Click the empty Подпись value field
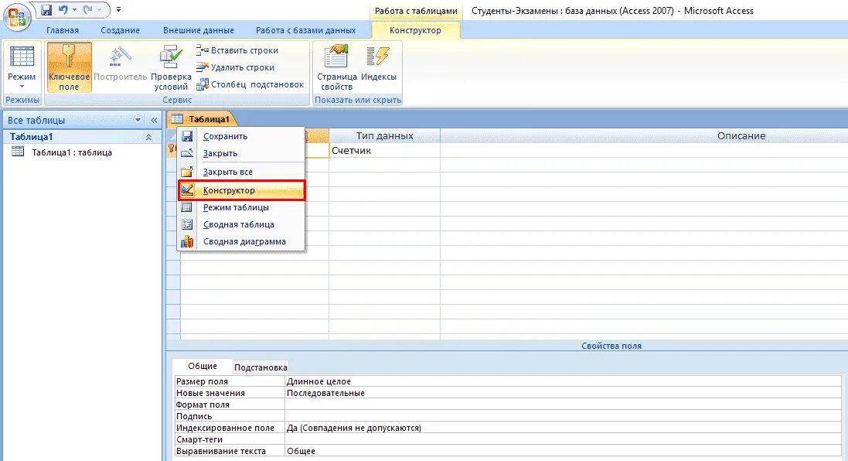 (x=563, y=416)
